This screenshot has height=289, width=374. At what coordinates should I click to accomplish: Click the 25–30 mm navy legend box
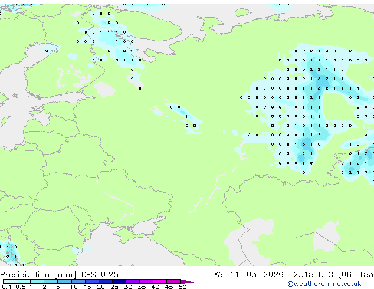[x=119, y=281]
